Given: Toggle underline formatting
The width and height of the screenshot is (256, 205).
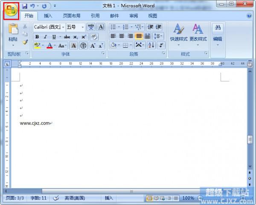Looking at the screenshot, I should point(54,37).
